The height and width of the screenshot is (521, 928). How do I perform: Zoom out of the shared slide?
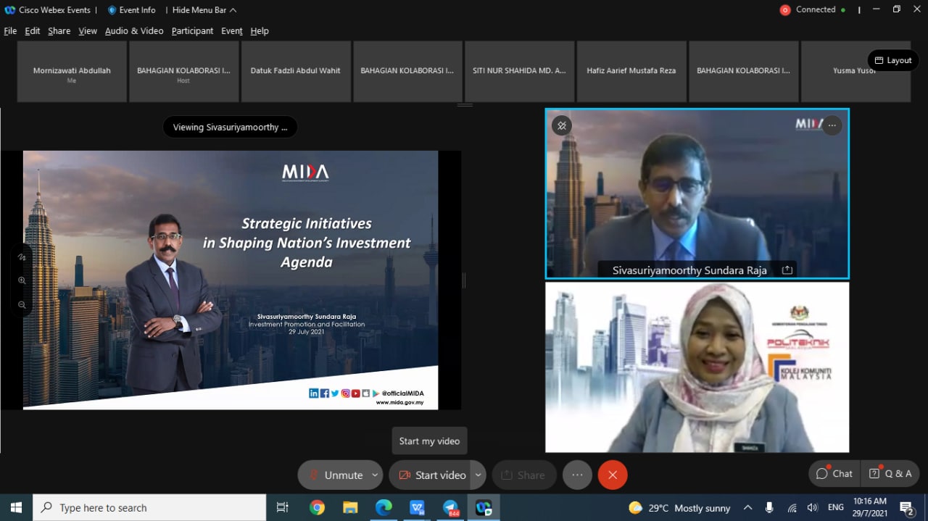22,305
